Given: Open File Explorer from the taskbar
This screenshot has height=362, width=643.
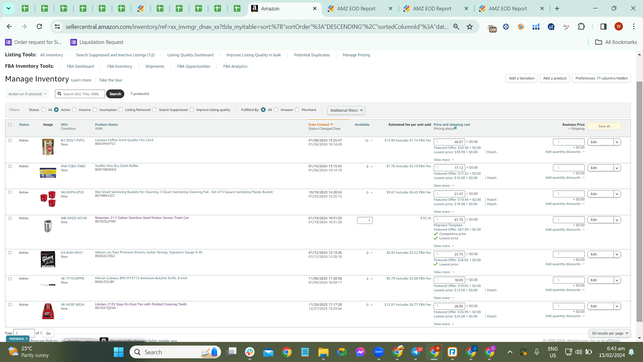Looking at the screenshot, I should pyautogui.click(x=323, y=352).
